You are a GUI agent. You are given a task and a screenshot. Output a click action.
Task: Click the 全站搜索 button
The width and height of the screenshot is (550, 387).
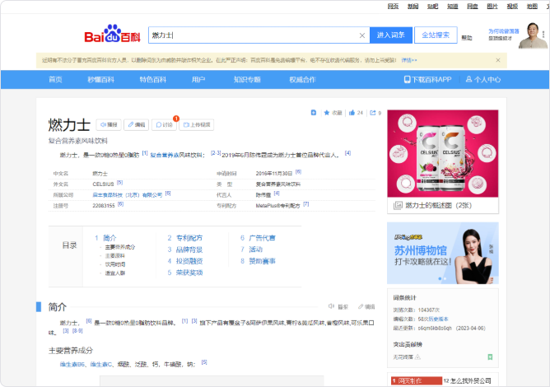point(435,35)
